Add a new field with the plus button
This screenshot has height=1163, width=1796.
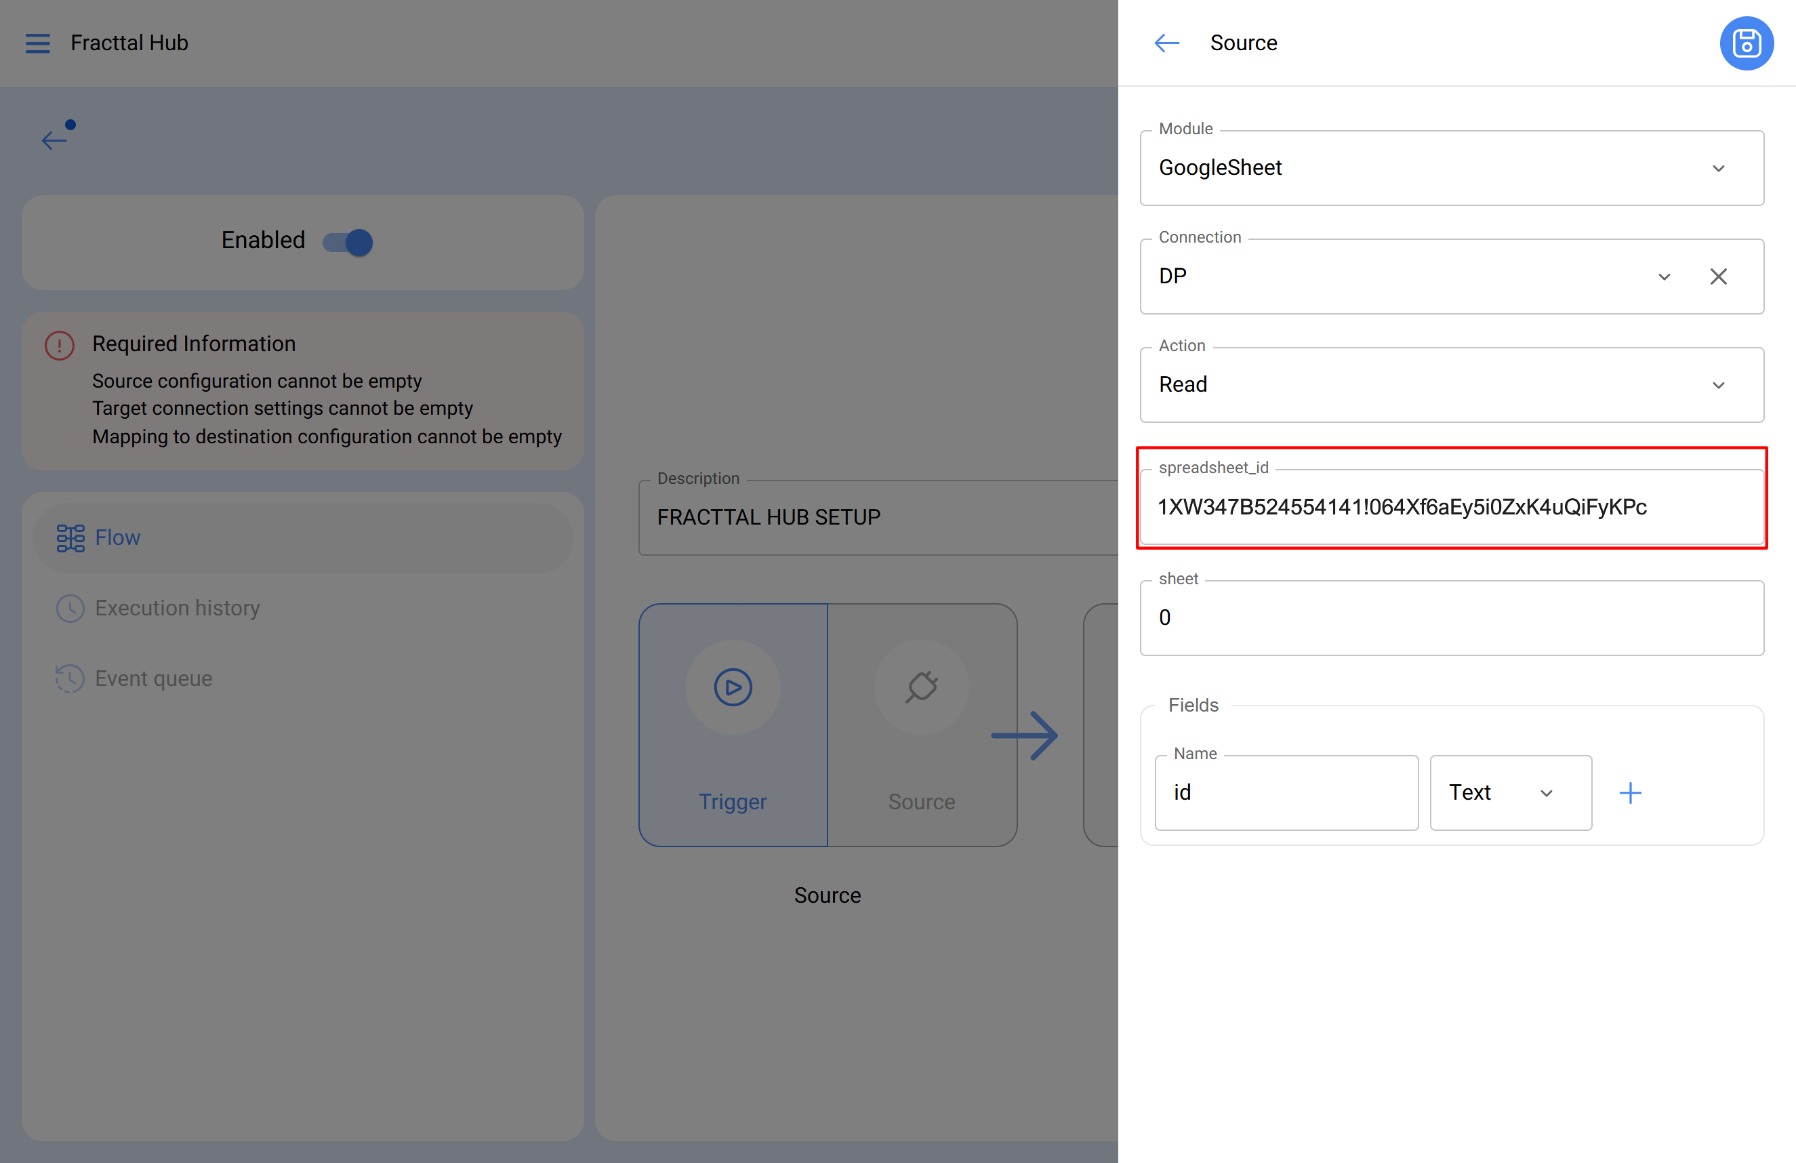1630,792
